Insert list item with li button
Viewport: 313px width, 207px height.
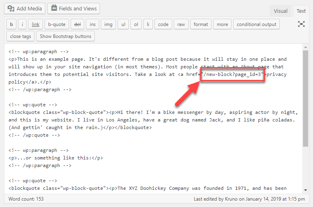pyautogui.click(x=148, y=24)
